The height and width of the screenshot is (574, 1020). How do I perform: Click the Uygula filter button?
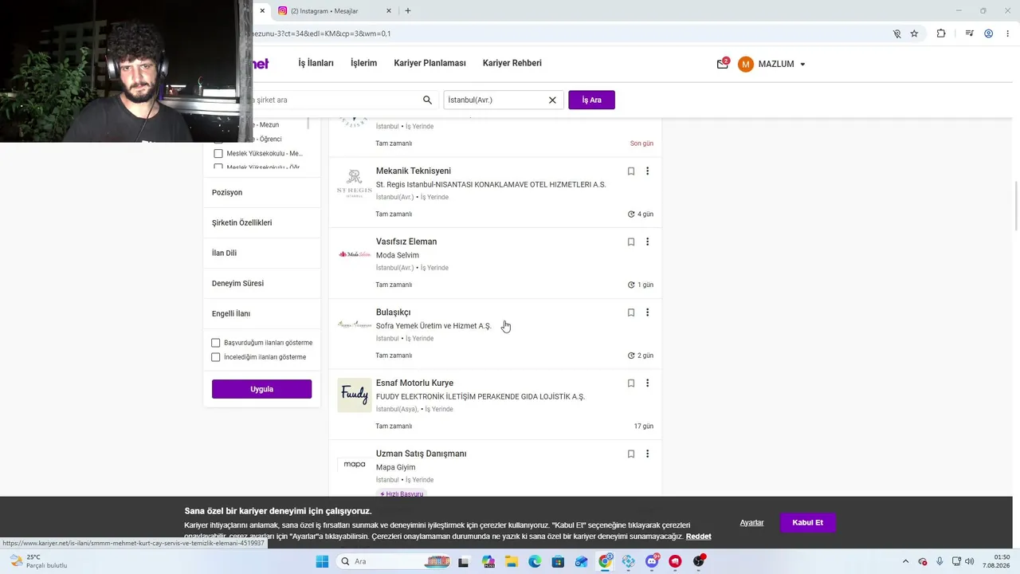261,389
